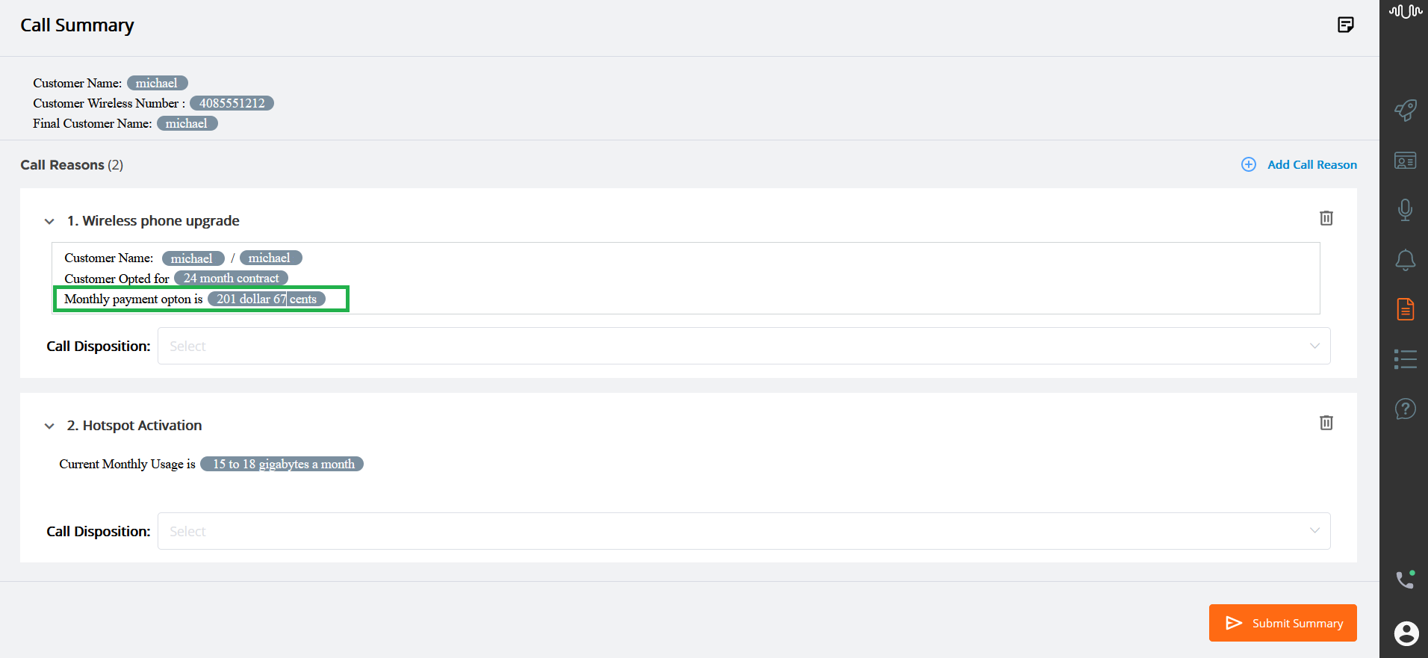Open Call Disposition dropdown for Wireless phone upgrade
The width and height of the screenshot is (1428, 658).
[x=744, y=346]
